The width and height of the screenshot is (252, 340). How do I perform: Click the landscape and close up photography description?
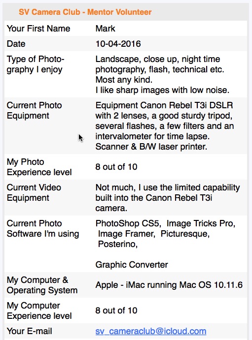point(162,75)
